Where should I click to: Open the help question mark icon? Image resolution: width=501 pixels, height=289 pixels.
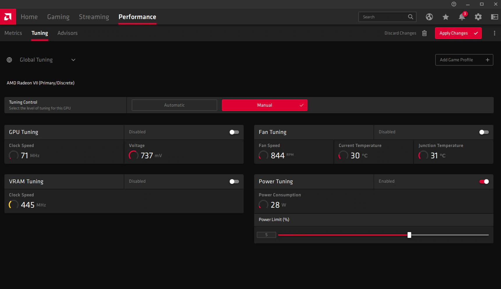[454, 4]
